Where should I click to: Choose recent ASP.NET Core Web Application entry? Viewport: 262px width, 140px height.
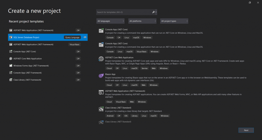tap(27, 59)
